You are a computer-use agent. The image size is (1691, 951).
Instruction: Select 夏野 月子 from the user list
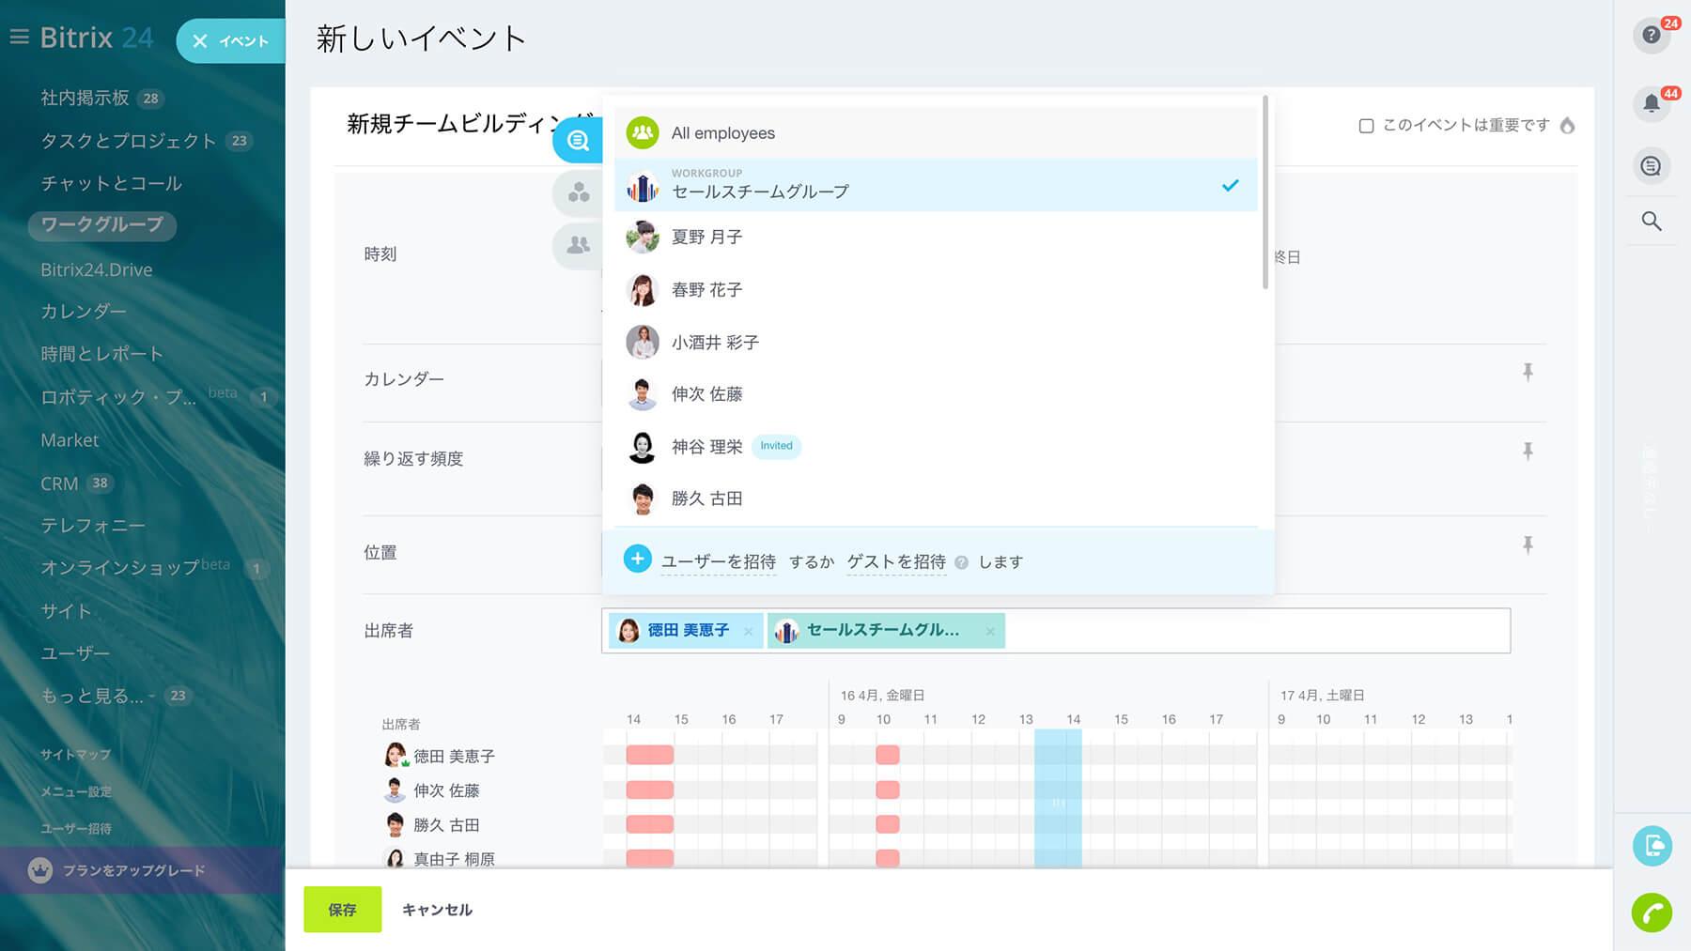(936, 238)
